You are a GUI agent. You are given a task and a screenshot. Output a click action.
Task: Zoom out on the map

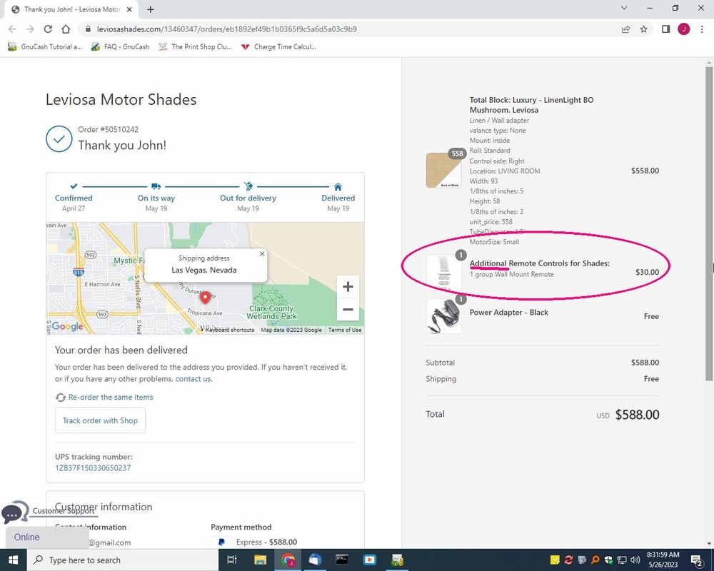[x=348, y=309]
